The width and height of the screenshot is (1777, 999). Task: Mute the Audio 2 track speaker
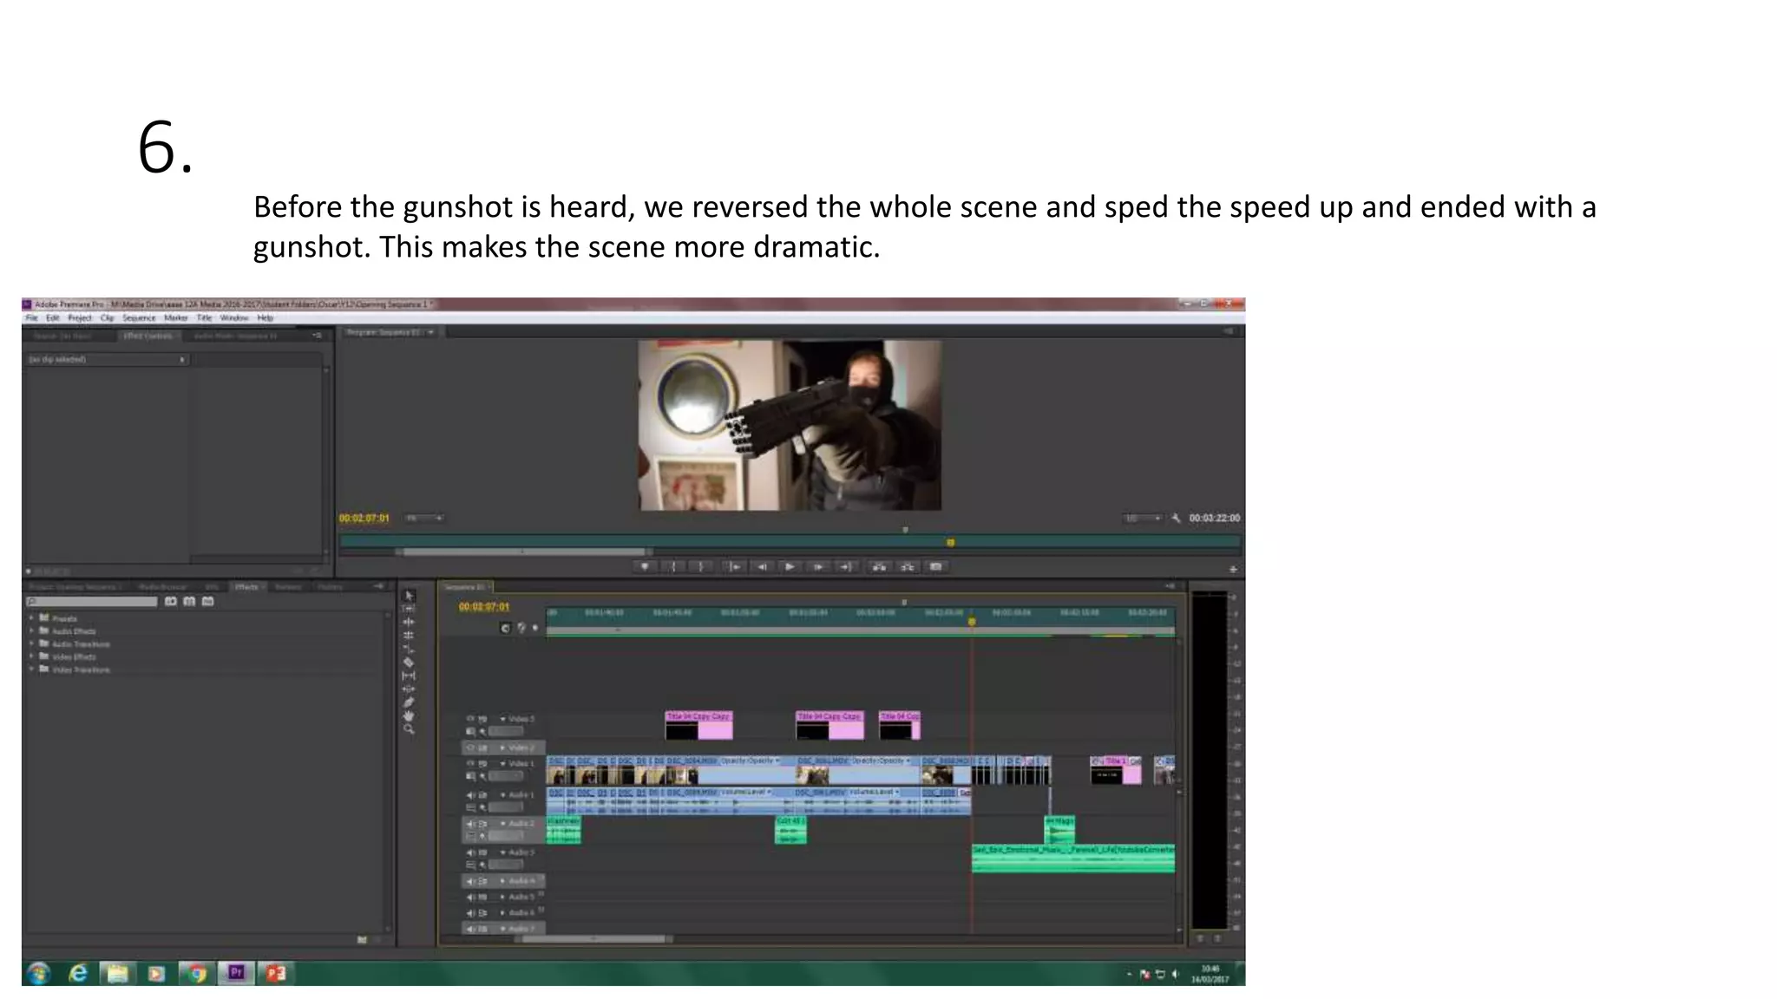tap(471, 823)
